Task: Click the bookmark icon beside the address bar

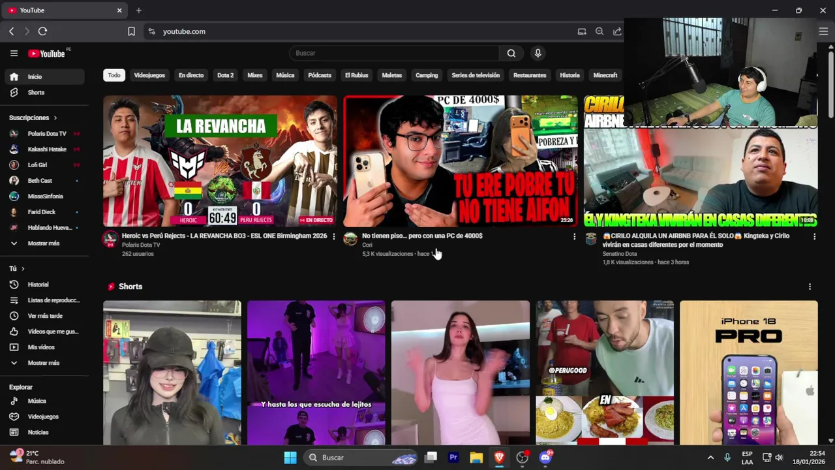Action: click(131, 31)
